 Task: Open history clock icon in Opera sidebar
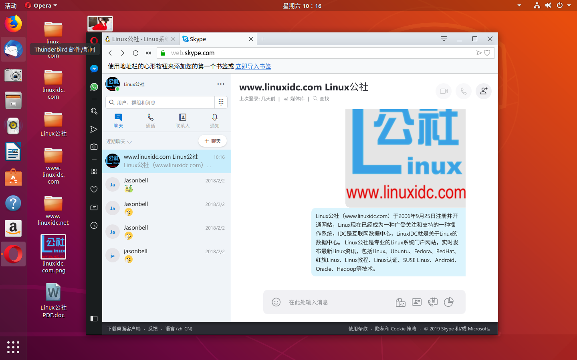[94, 225]
